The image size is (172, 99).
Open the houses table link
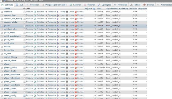(7, 46)
